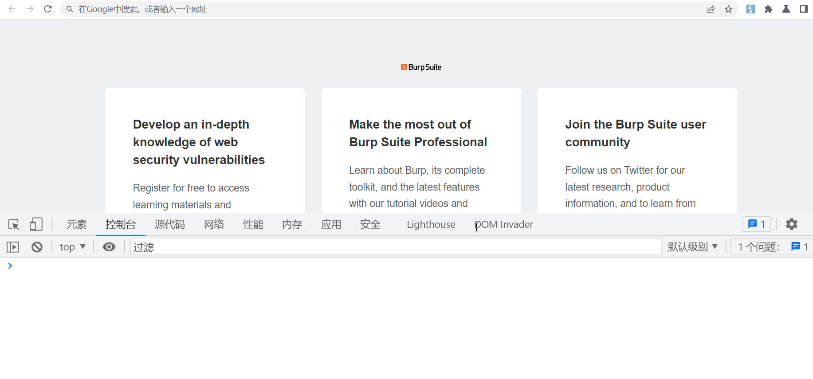Open DevTools settings gear
813x379 pixels.
point(791,224)
